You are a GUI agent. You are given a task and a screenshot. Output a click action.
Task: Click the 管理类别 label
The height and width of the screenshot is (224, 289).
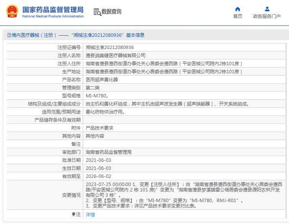click(x=71, y=88)
